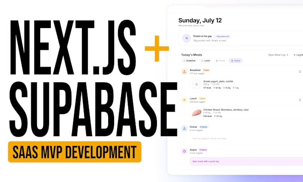Click the 'Welcome back, Demo User' greeting

191,25
